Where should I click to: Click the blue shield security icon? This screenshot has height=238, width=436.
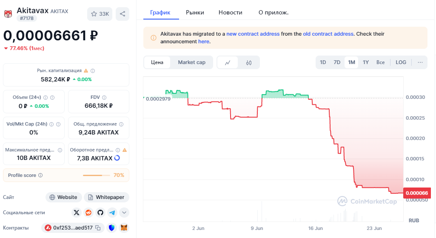(112, 228)
